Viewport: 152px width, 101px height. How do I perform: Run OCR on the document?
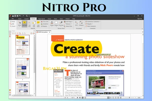coord(76,23)
